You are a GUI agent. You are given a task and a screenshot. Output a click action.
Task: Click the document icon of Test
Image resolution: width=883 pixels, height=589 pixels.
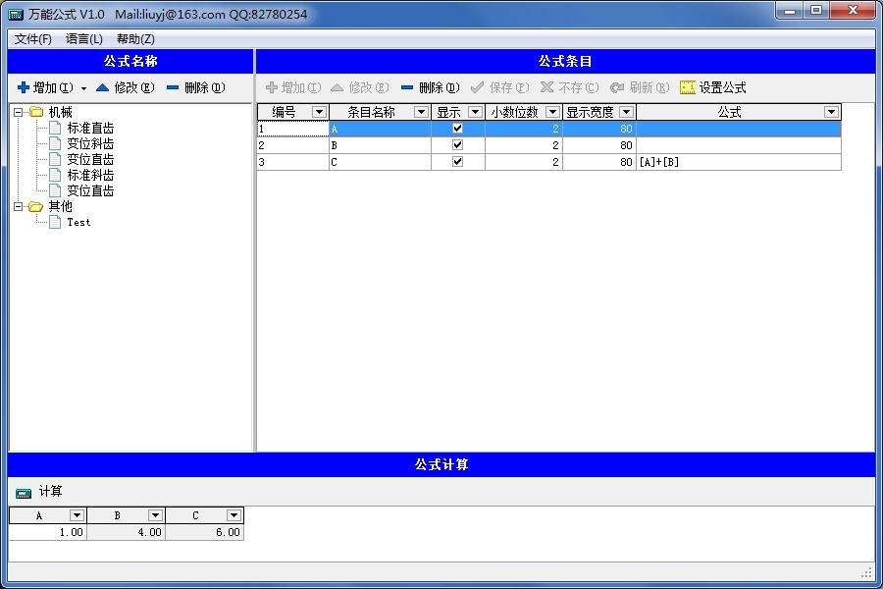55,222
